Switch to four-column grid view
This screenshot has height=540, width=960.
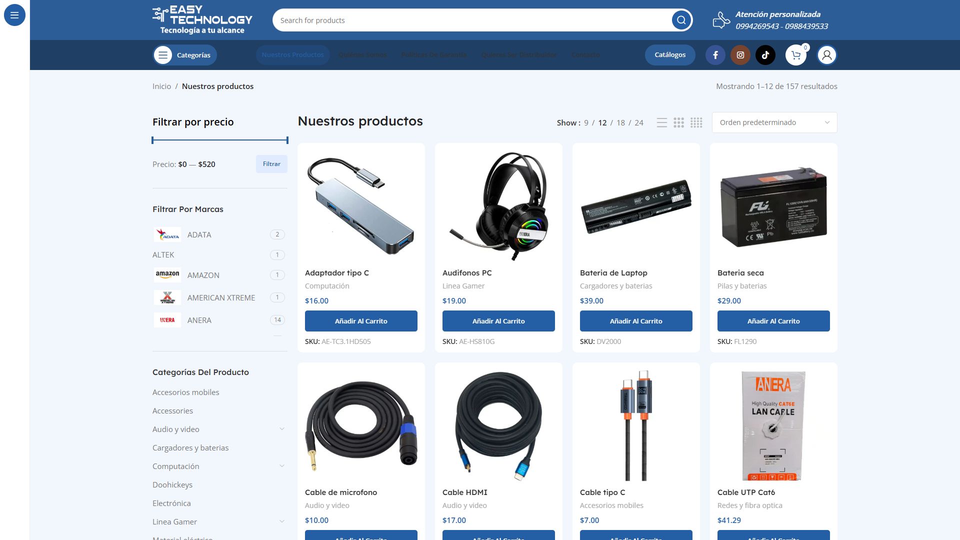click(x=696, y=122)
